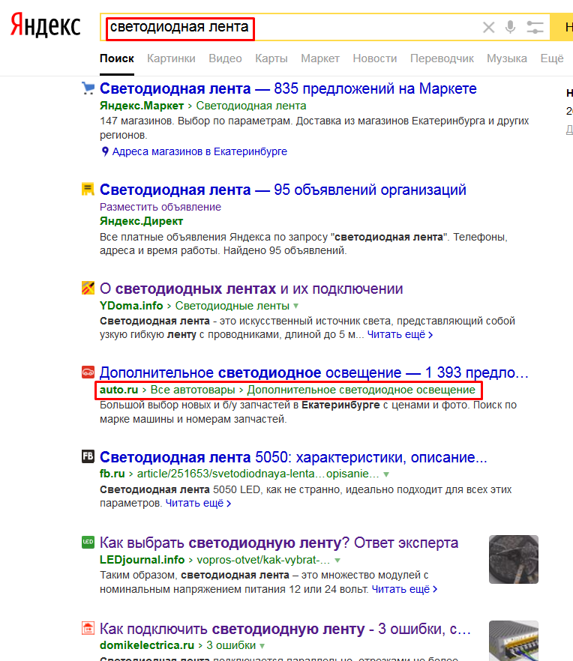Open fb.ru article path breadcrumb link
This screenshot has width=573, height=661.
point(258,474)
